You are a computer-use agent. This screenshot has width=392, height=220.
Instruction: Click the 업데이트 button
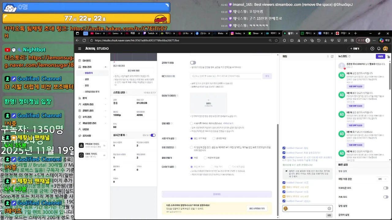pos(217,194)
